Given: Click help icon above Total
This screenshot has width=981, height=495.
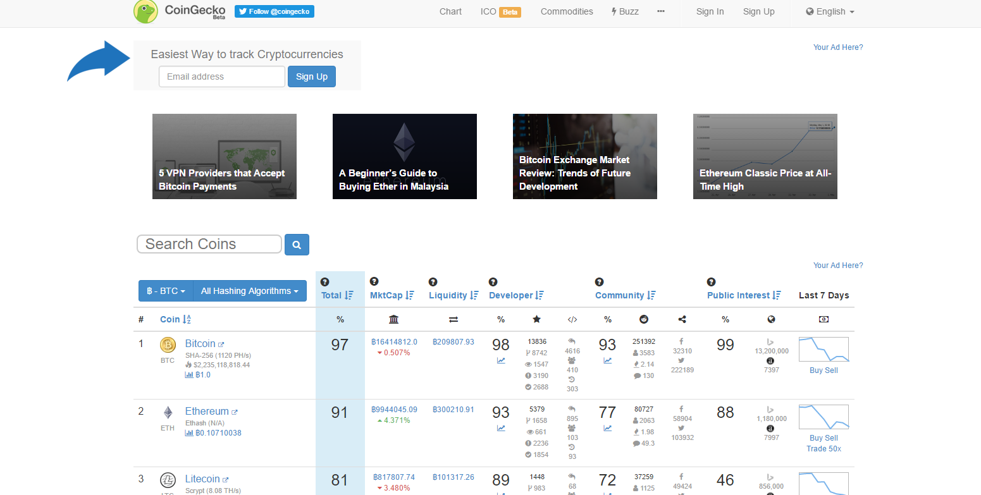Looking at the screenshot, I should (x=325, y=282).
